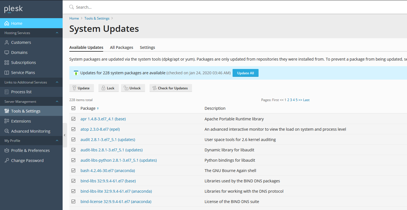Open the Settings tab
Screen dimensions: 407x210
[x=147, y=47]
